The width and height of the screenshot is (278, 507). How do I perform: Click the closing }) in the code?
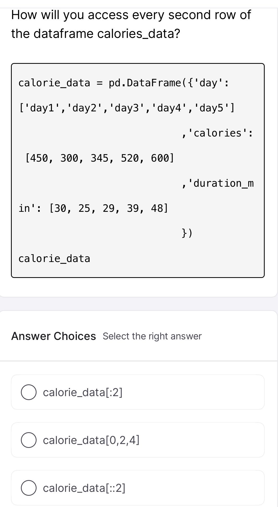(x=187, y=233)
